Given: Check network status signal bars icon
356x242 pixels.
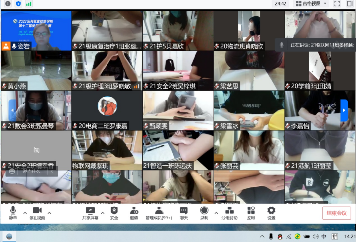Looking at the screenshot, I should [29, 4].
